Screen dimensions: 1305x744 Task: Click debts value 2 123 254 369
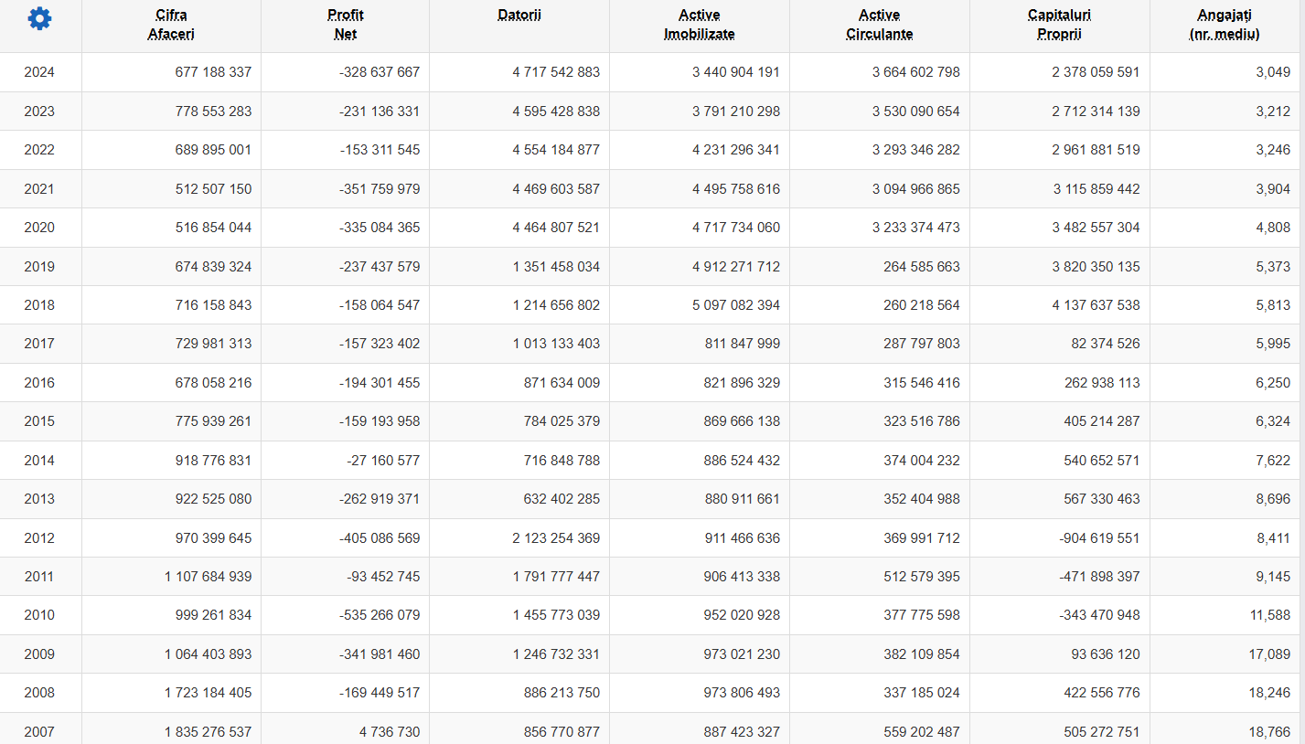pos(556,538)
